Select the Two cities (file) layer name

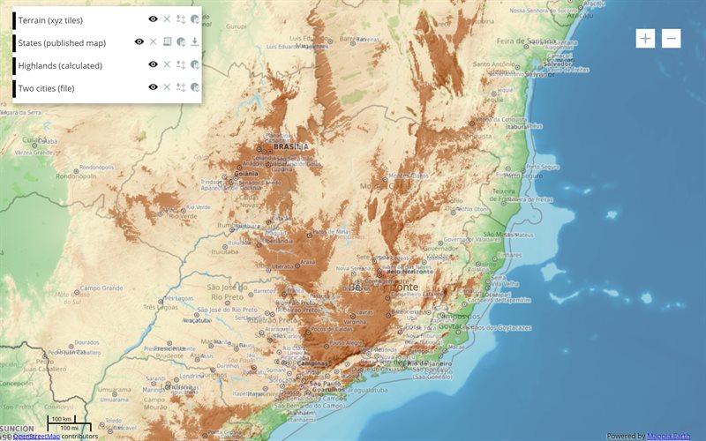(47, 88)
